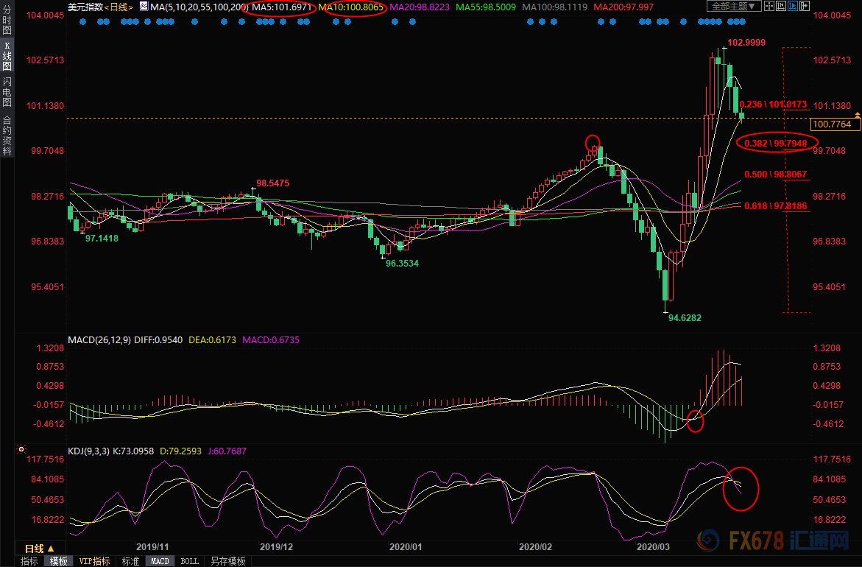862x567 pixels.
Task: Open the 全部主题 dropdown
Action: pos(734,6)
